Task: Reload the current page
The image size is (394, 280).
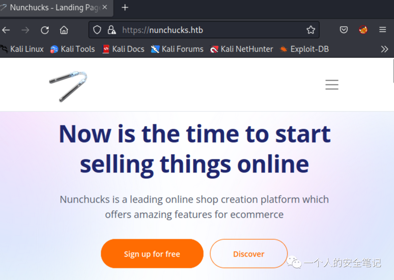Action: tap(45, 30)
